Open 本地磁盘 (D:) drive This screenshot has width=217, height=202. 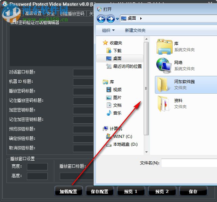[x=122, y=144]
